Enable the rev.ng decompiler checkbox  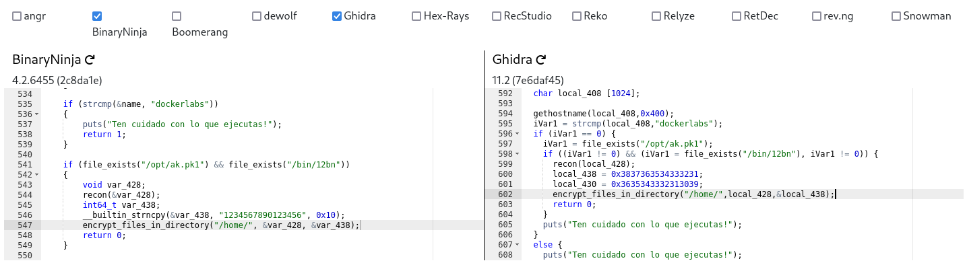(817, 16)
